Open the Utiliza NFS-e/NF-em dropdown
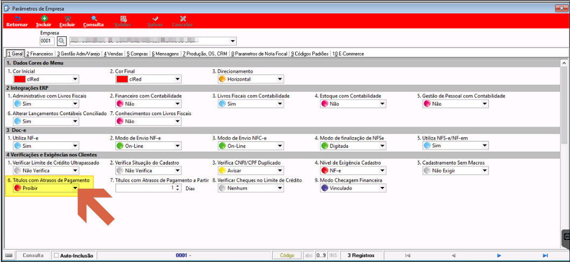The width and height of the screenshot is (570, 262). 485,146
